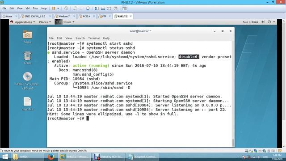The width and height of the screenshot is (286, 161).
Task: Click the Windows tray network icon
Action: (253, 157)
